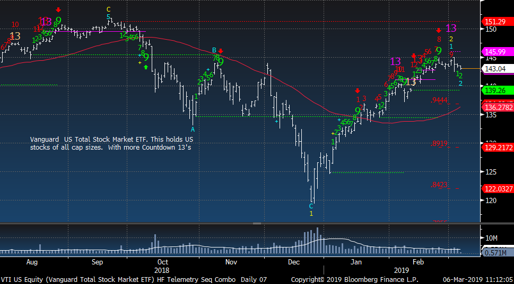Click the magenta 13 countdown at top right

451,28
